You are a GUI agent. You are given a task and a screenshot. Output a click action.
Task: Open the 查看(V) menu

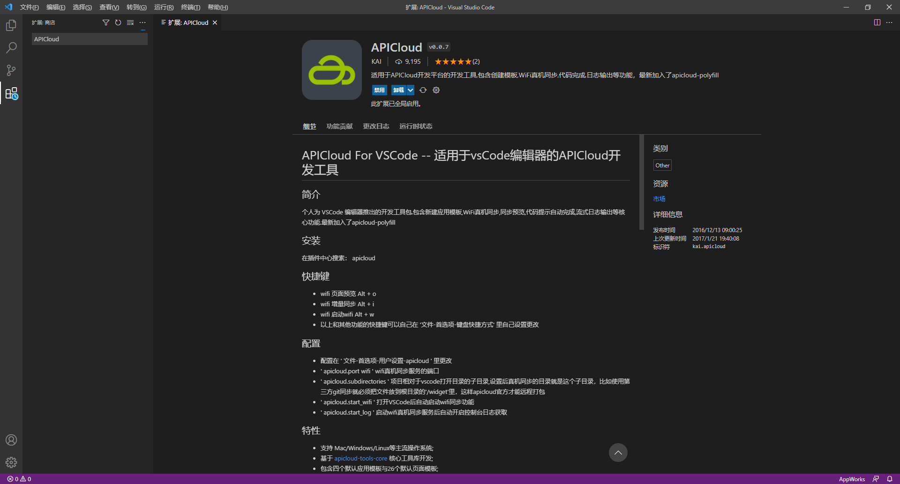click(109, 7)
